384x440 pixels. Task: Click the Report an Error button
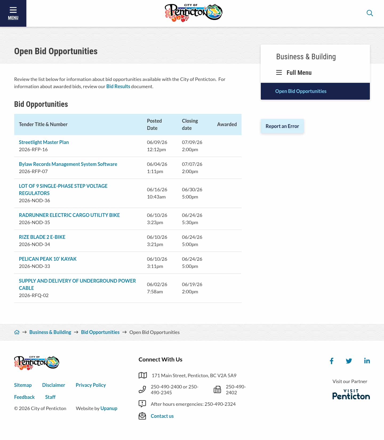pos(282,126)
